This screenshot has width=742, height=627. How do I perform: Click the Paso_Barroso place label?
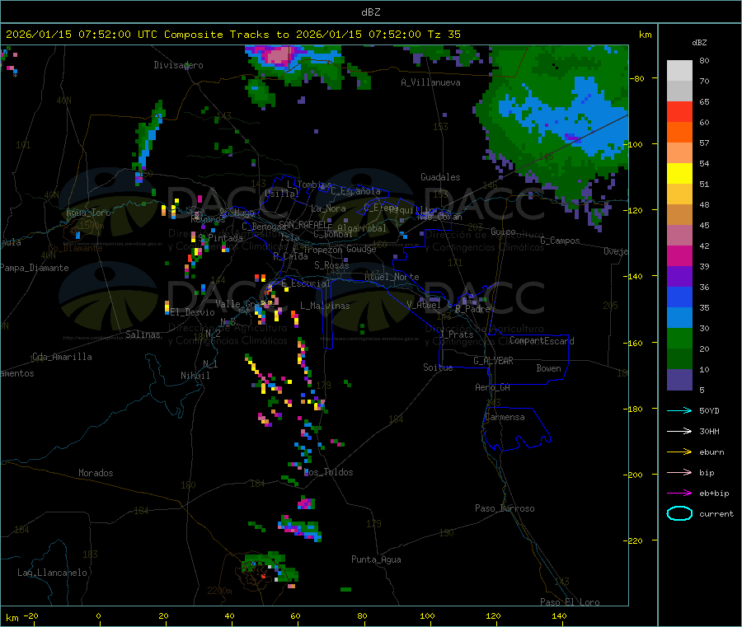(505, 508)
